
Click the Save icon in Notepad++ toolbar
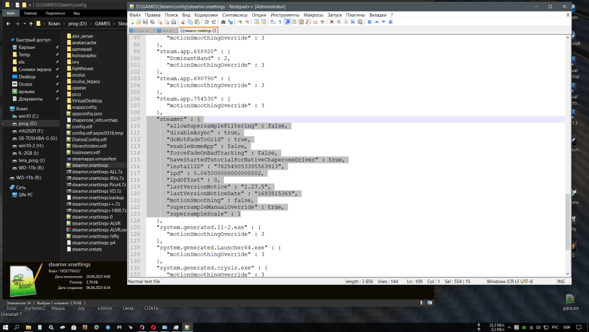(x=145, y=22)
